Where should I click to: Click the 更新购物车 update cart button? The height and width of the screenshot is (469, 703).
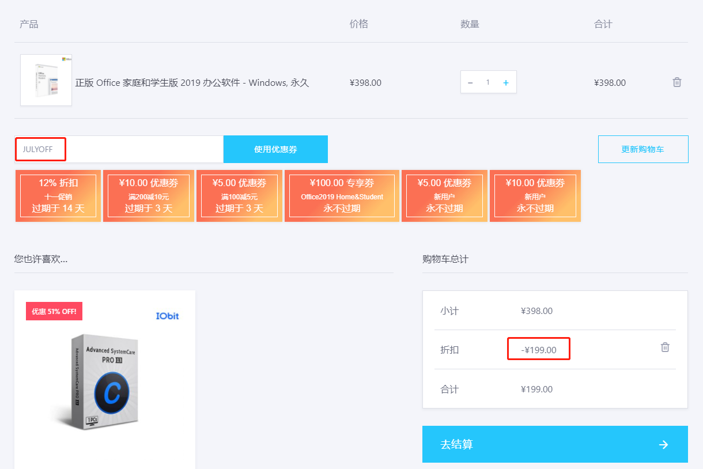coord(642,149)
